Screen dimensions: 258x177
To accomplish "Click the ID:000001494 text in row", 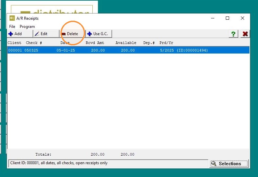I will 192,50.
